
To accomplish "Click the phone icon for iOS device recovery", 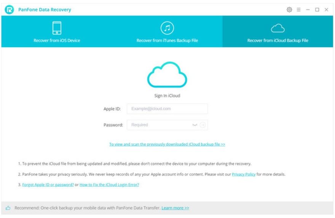I will pos(57,28).
